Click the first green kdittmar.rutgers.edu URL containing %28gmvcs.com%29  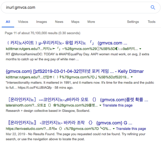72,49
